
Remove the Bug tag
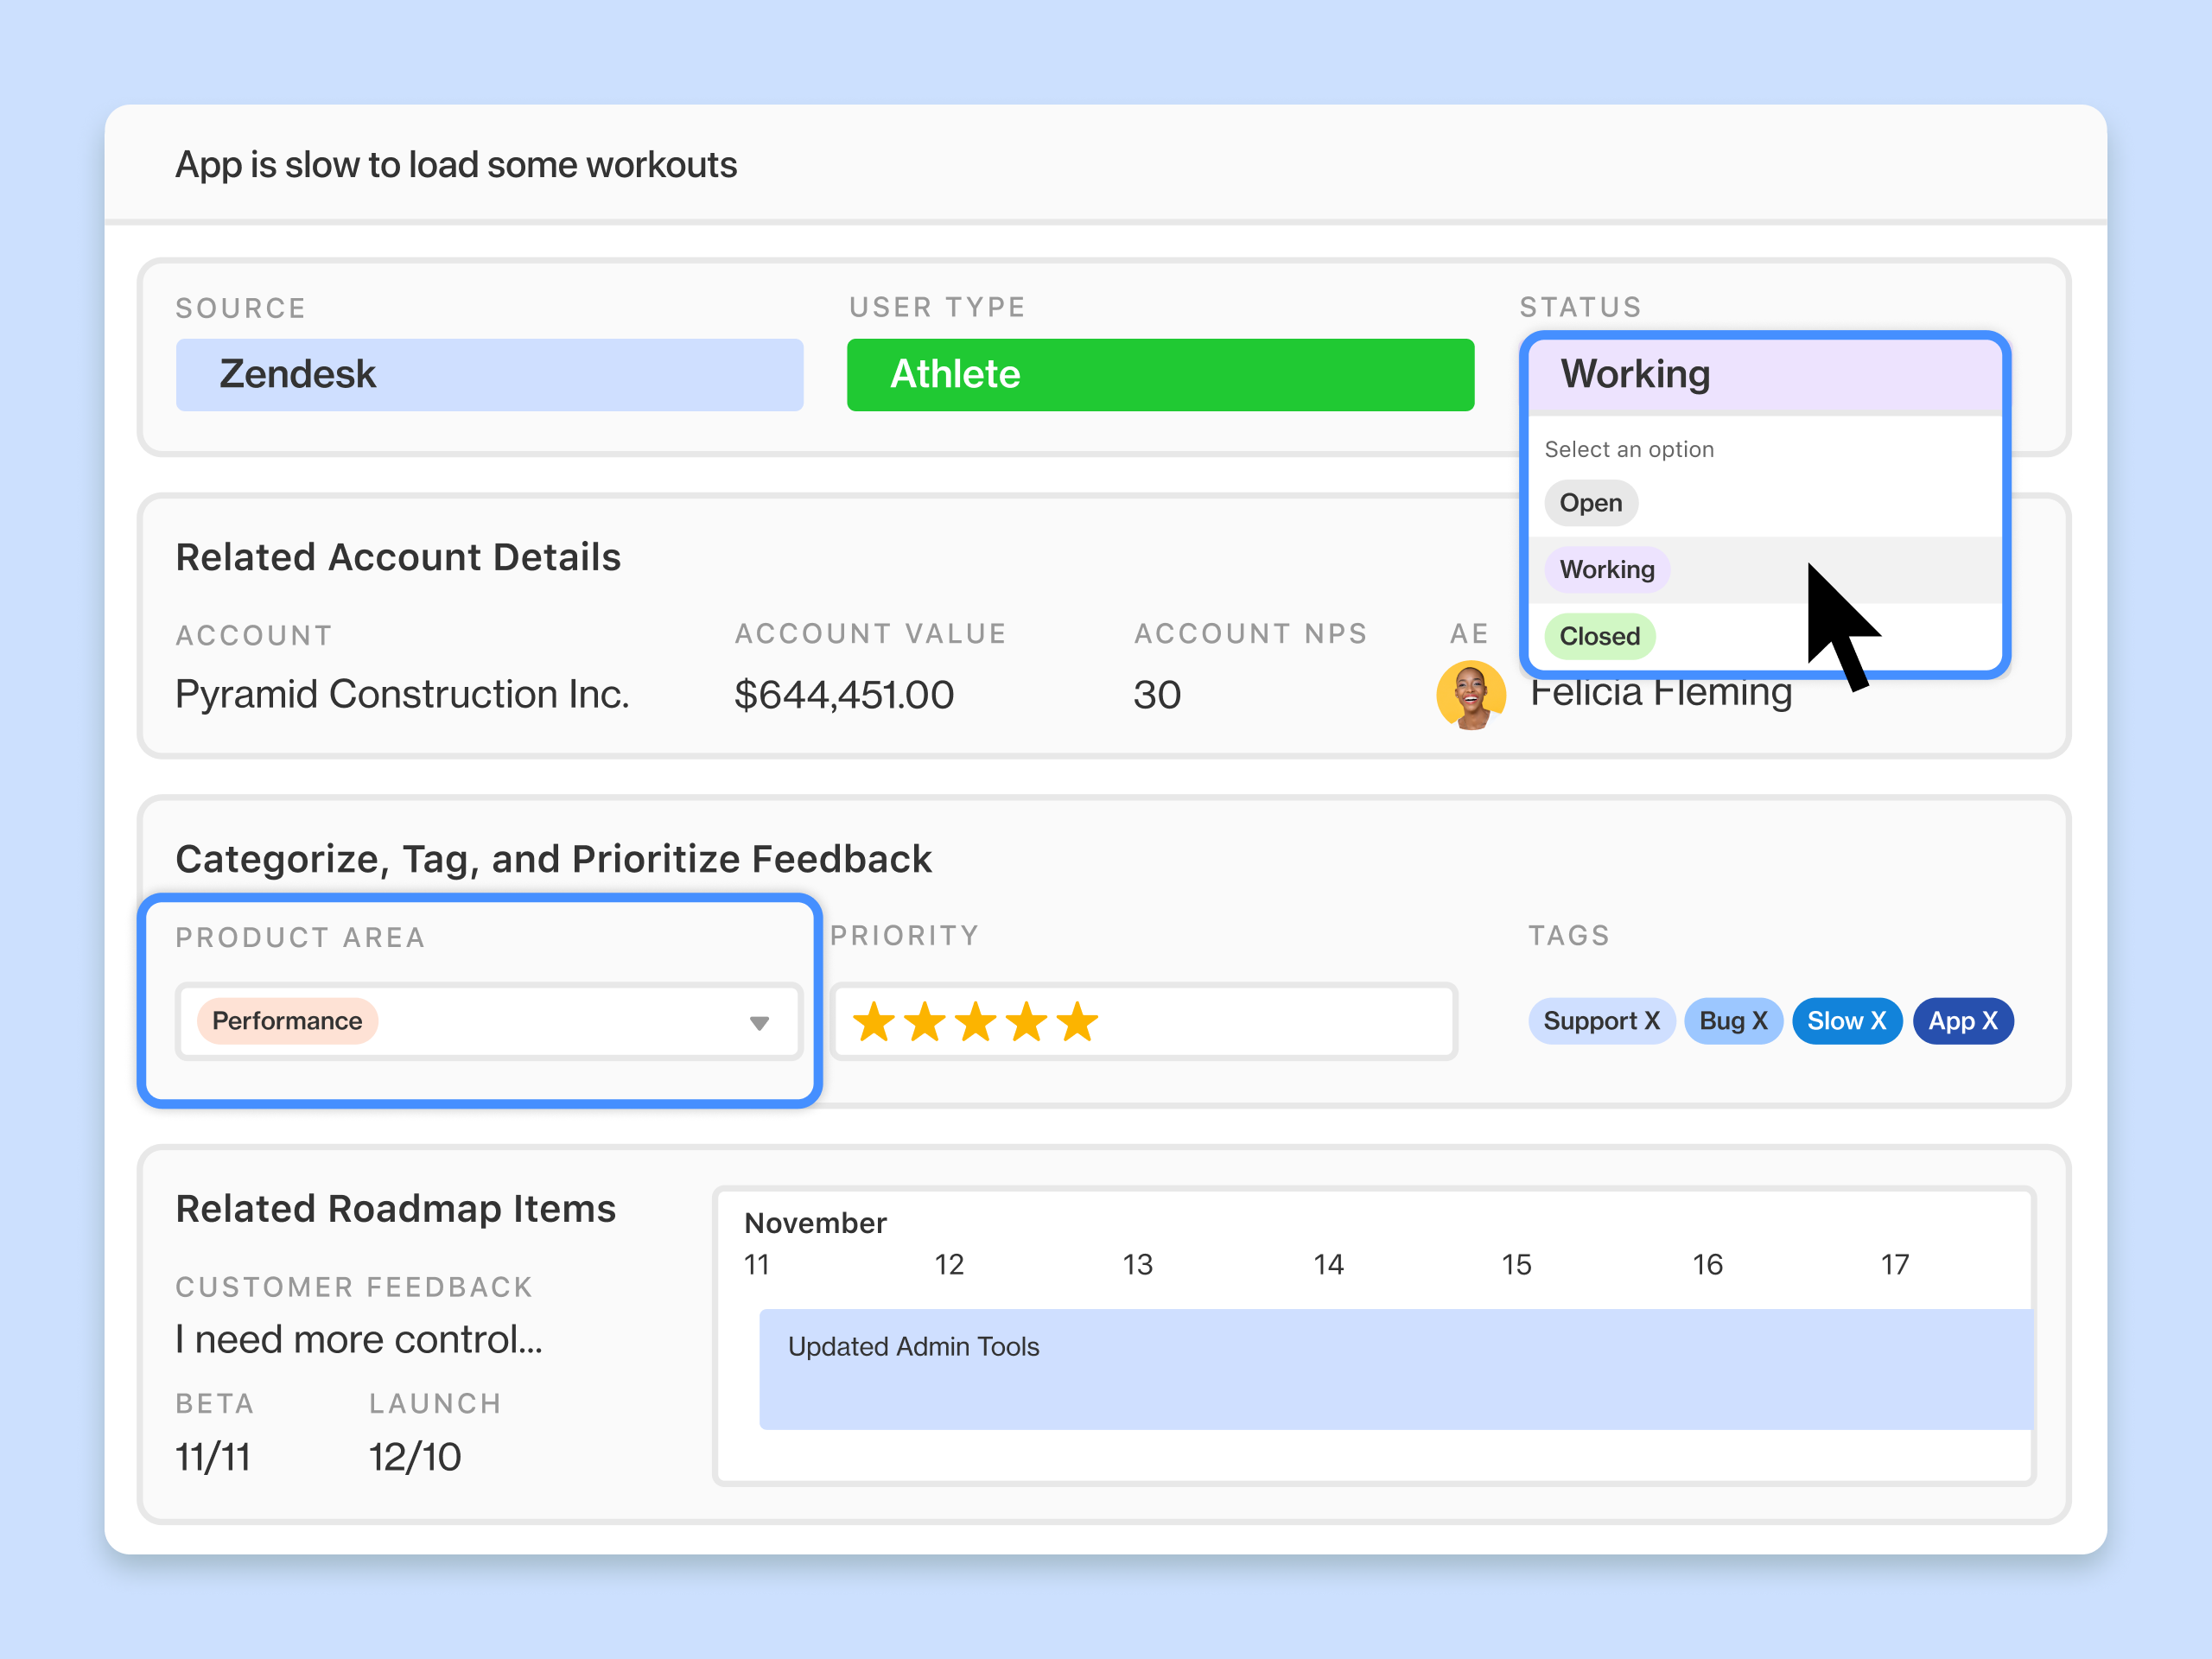1760,1021
